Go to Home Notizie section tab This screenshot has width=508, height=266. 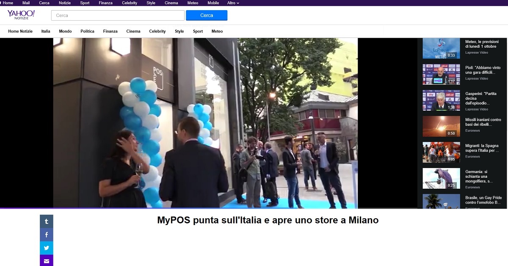coord(20,31)
